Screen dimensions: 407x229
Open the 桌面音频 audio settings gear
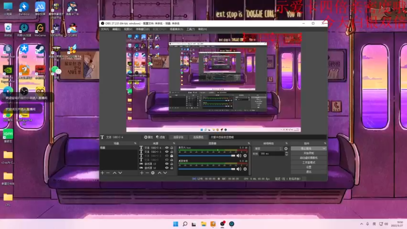tap(245, 169)
